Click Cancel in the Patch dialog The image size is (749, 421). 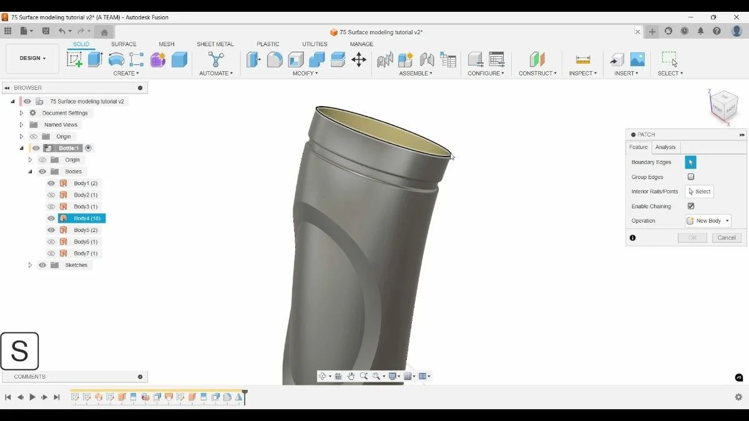pos(727,238)
